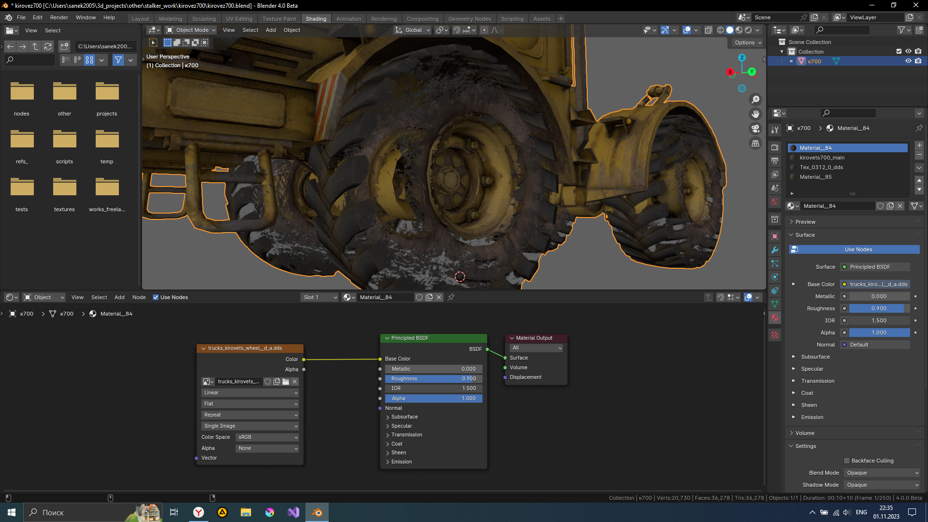
Task: Toggle Collection eye visibility in outliner
Action: pyautogui.click(x=908, y=51)
